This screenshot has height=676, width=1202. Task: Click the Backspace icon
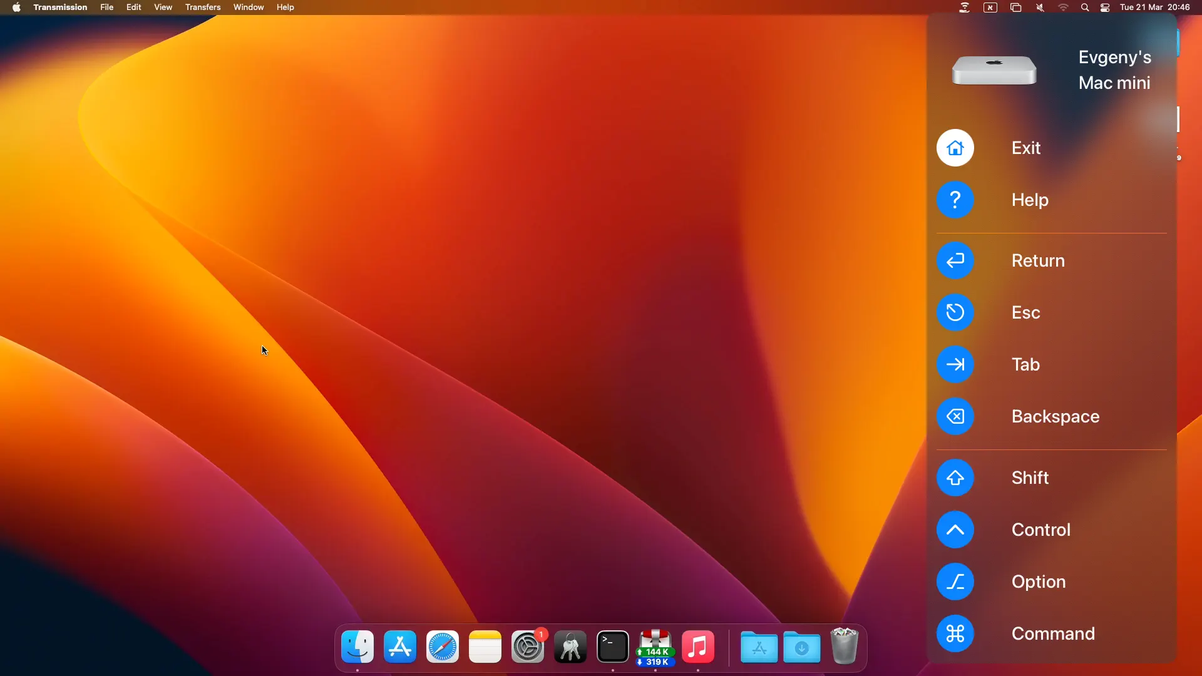(955, 416)
